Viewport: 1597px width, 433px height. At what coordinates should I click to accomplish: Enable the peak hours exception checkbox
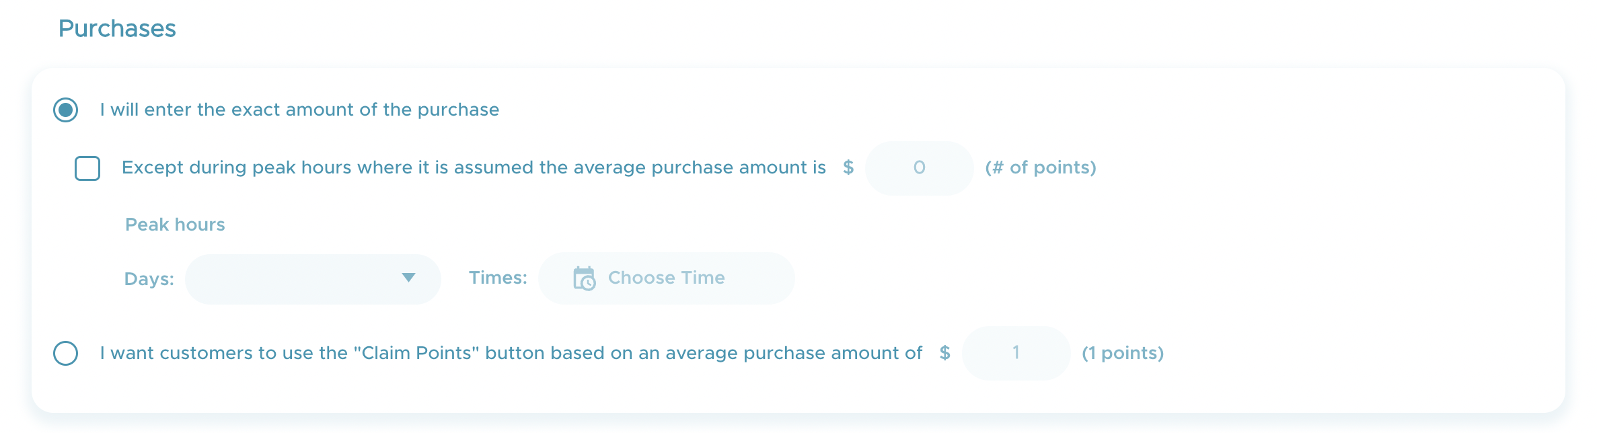click(x=87, y=168)
